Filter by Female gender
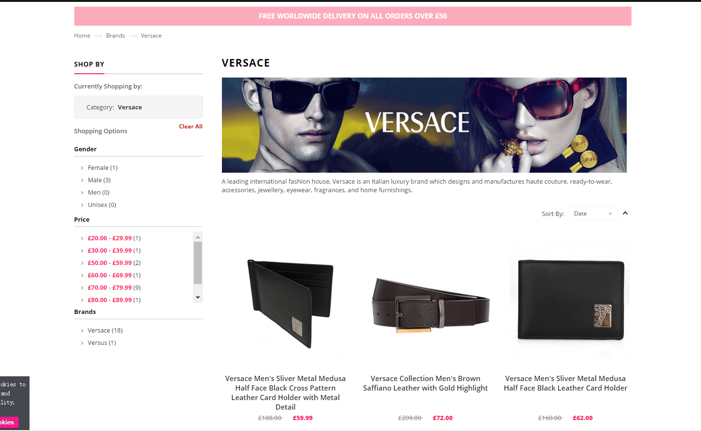The height and width of the screenshot is (431, 701). 102,168
